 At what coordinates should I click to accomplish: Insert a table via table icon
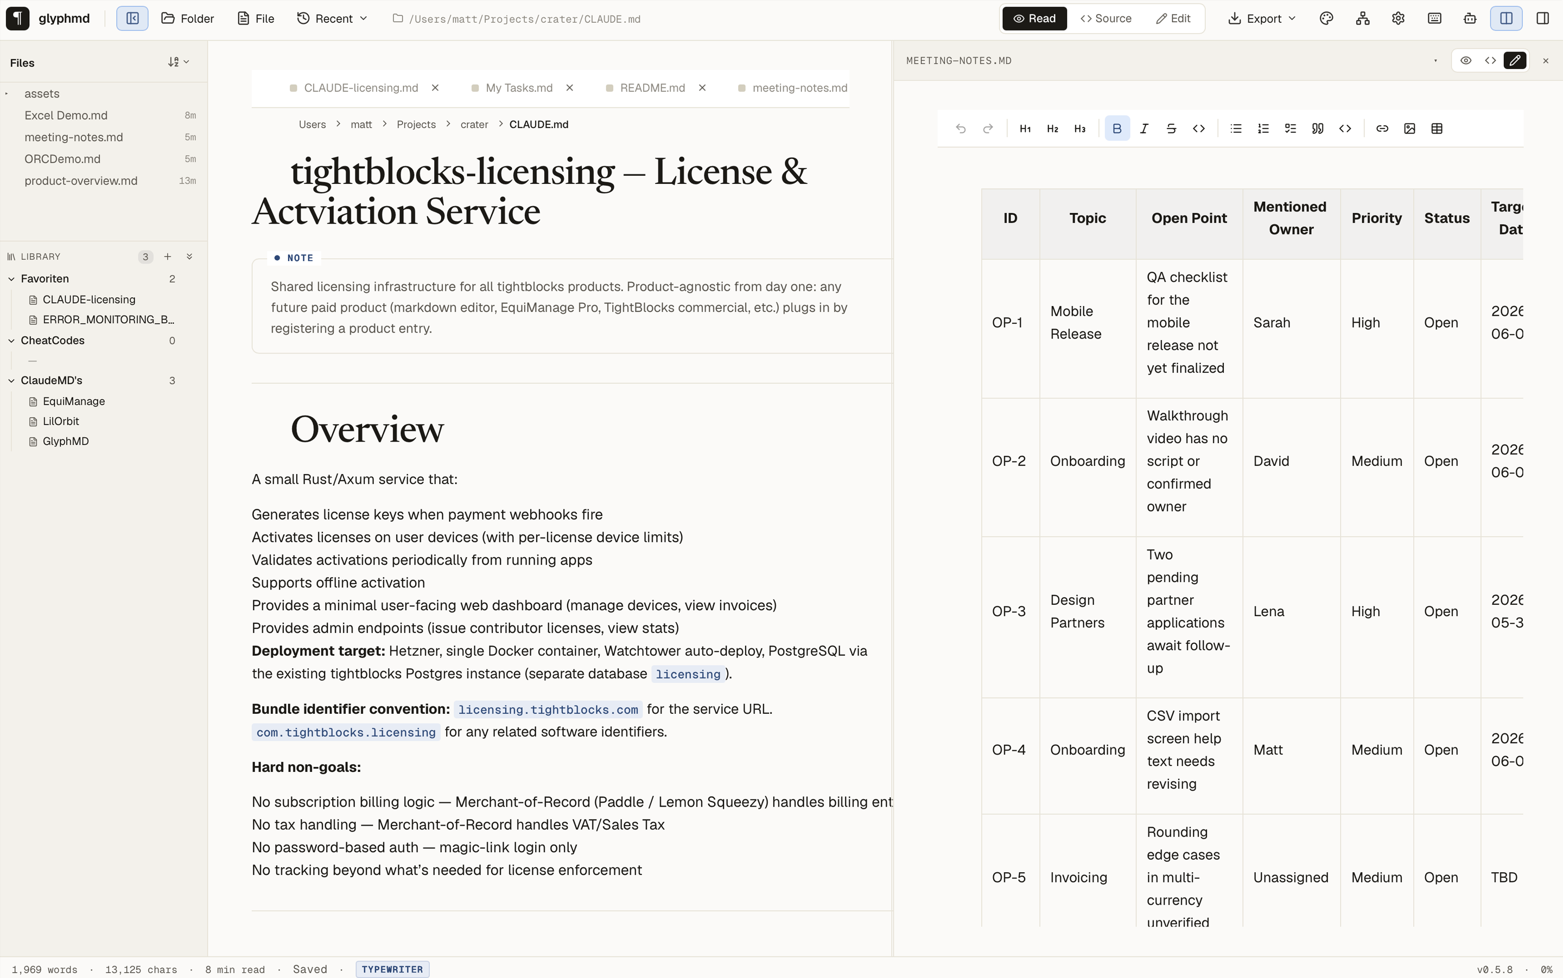tap(1437, 129)
